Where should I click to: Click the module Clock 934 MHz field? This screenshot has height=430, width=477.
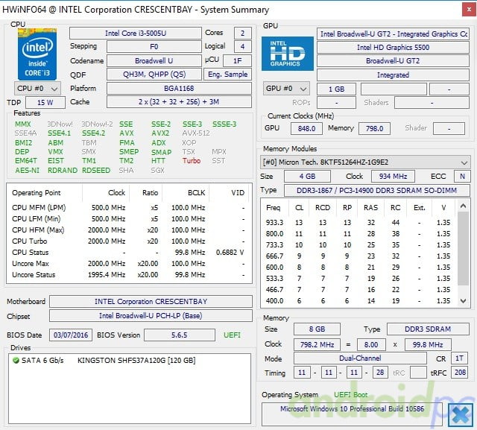coord(393,177)
